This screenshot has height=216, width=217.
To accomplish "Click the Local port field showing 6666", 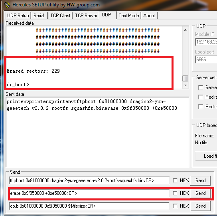I will (x=206, y=59).
